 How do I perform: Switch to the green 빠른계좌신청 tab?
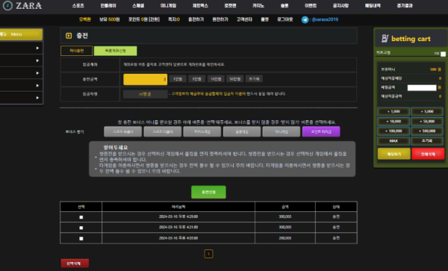tap(116, 51)
